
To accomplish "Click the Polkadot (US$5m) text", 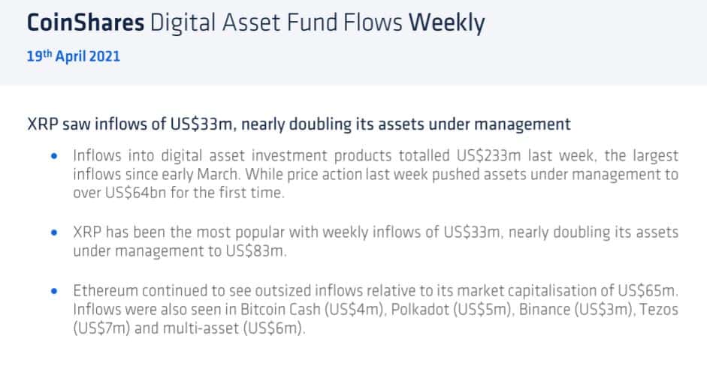I will tap(452, 309).
